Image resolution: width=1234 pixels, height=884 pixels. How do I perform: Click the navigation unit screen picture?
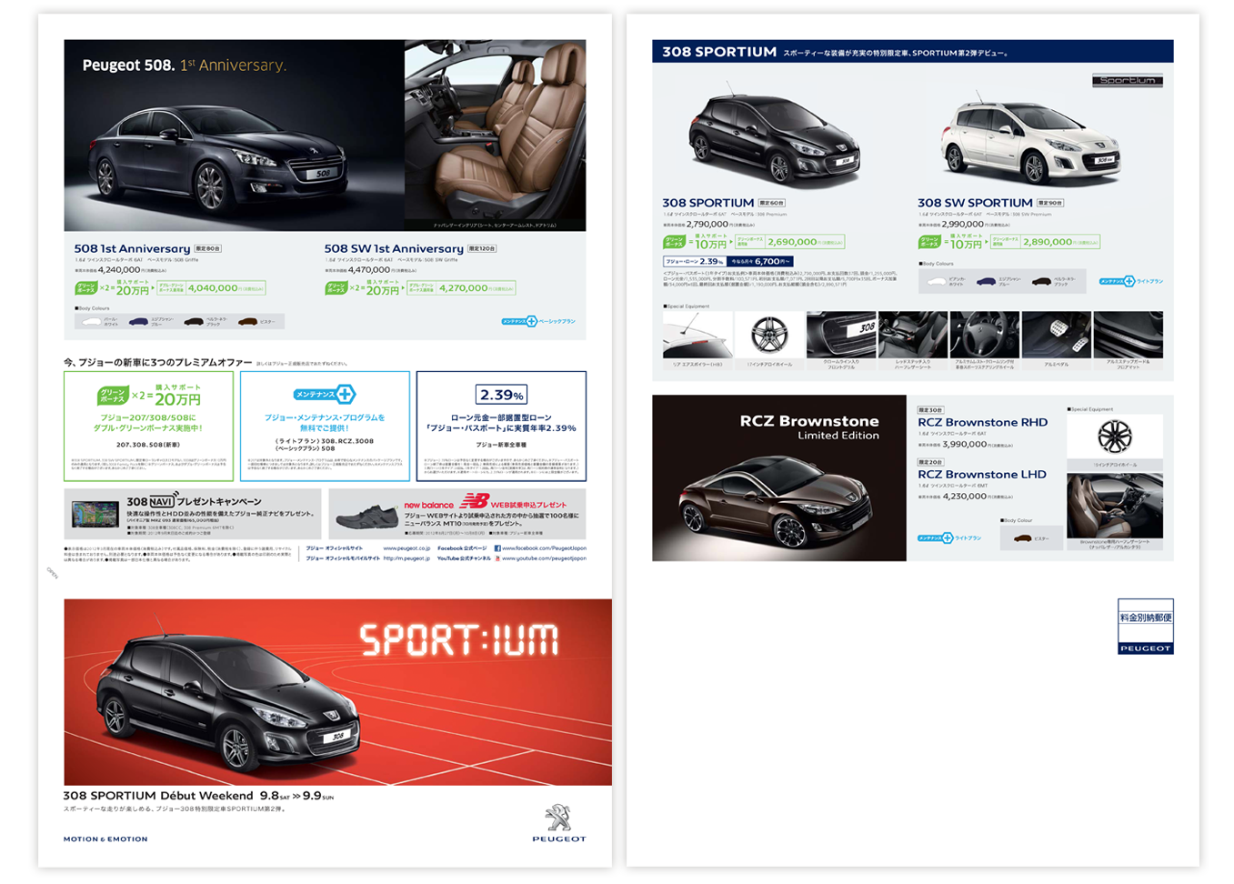(95, 515)
